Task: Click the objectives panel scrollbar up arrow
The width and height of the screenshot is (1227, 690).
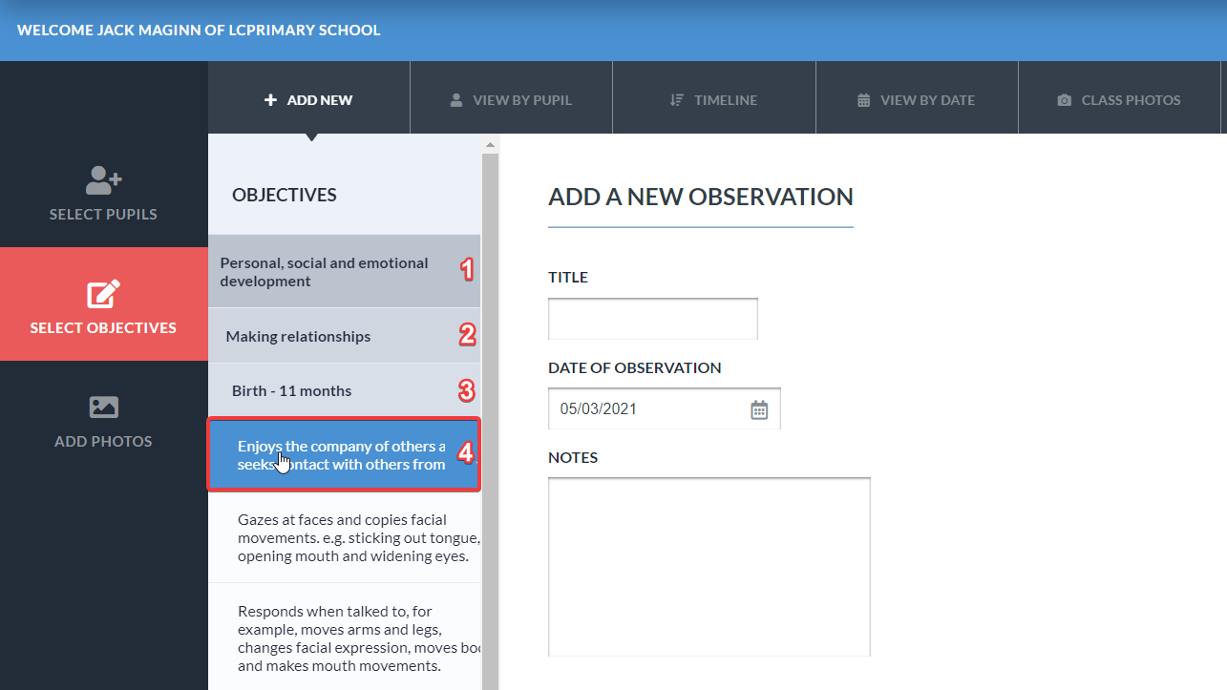Action: pos(490,145)
